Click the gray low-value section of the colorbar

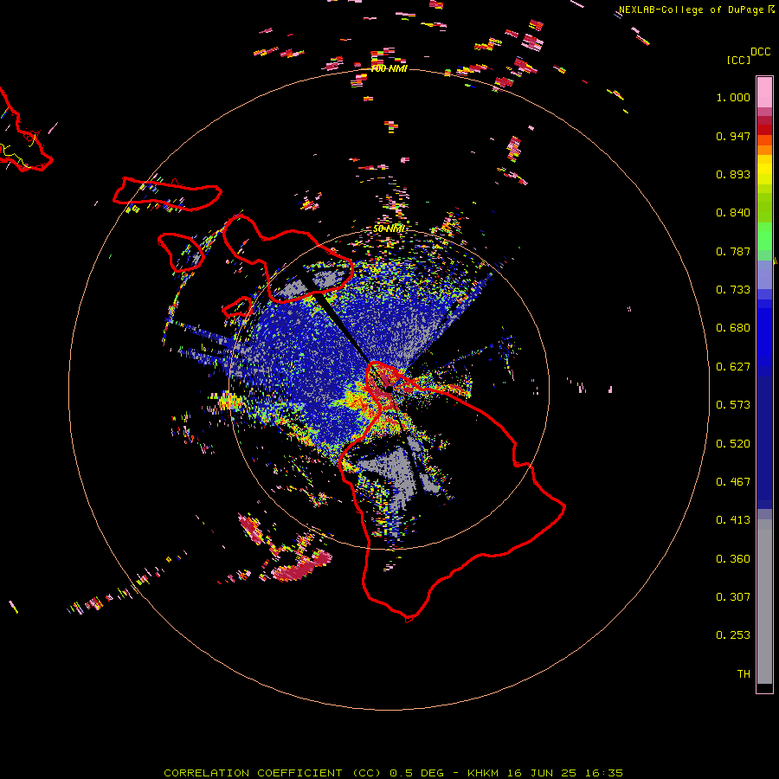tap(764, 602)
